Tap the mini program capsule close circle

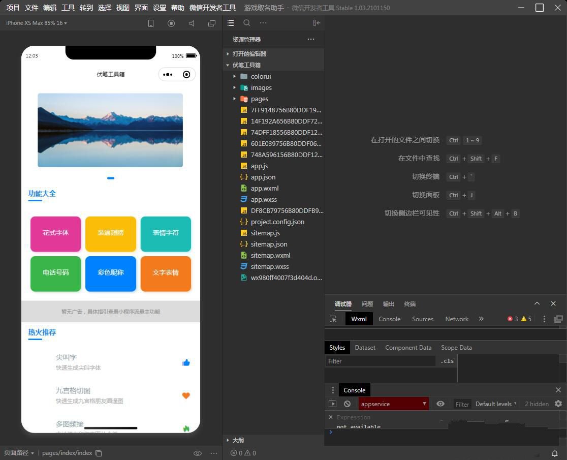coord(186,75)
